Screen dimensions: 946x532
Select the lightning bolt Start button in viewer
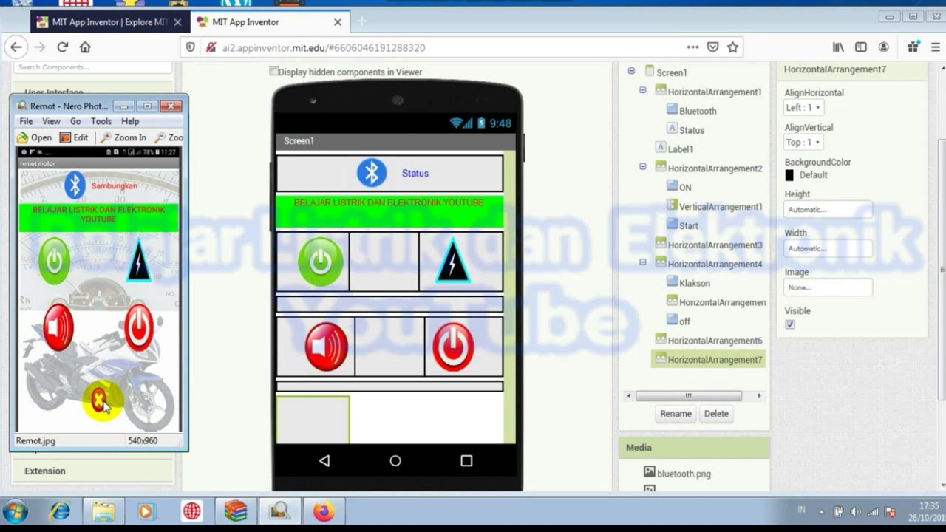pos(453,262)
